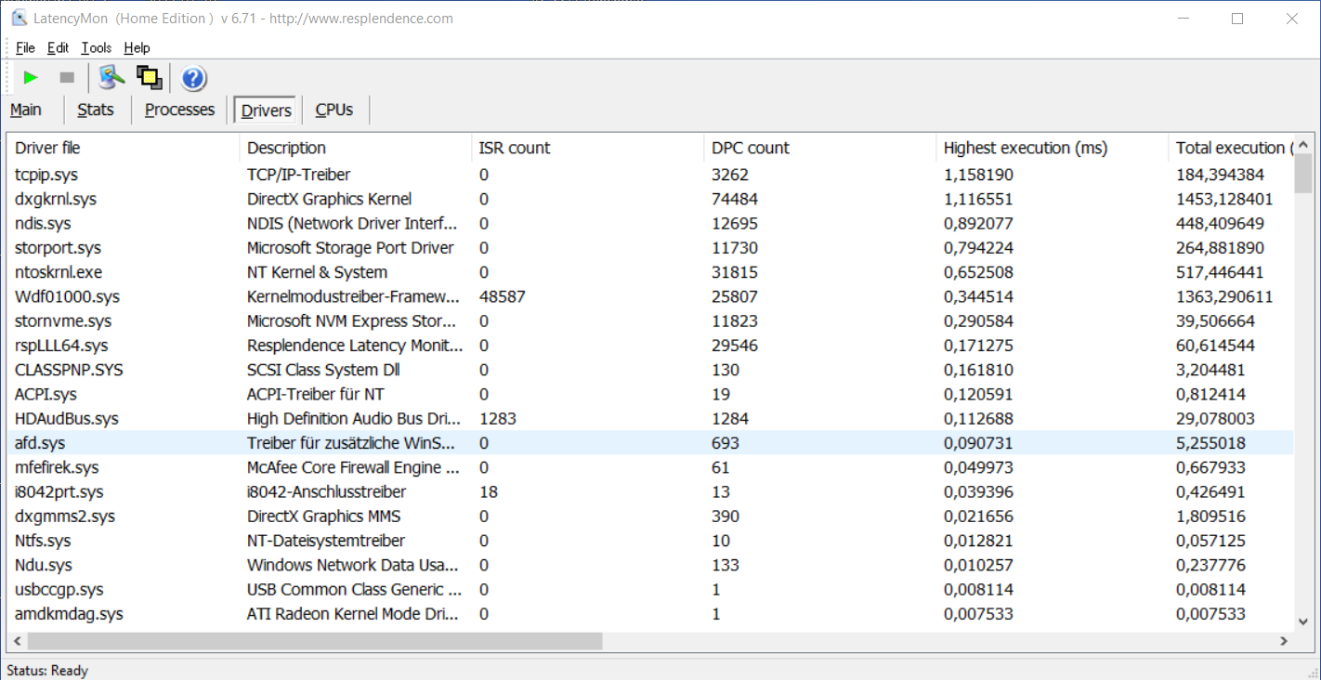The width and height of the screenshot is (1321, 680).
Task: Sort list by the ISR count header
Action: (515, 148)
